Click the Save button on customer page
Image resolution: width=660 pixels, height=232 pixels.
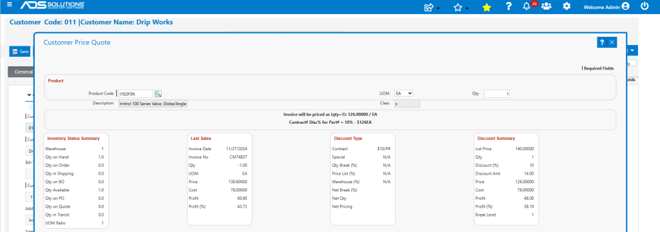pos(21,52)
